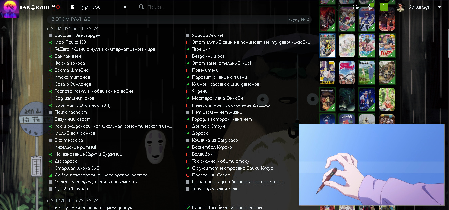Click the scroll-to-top arrow icon
This screenshot has width=449, height=210.
(4, 29)
